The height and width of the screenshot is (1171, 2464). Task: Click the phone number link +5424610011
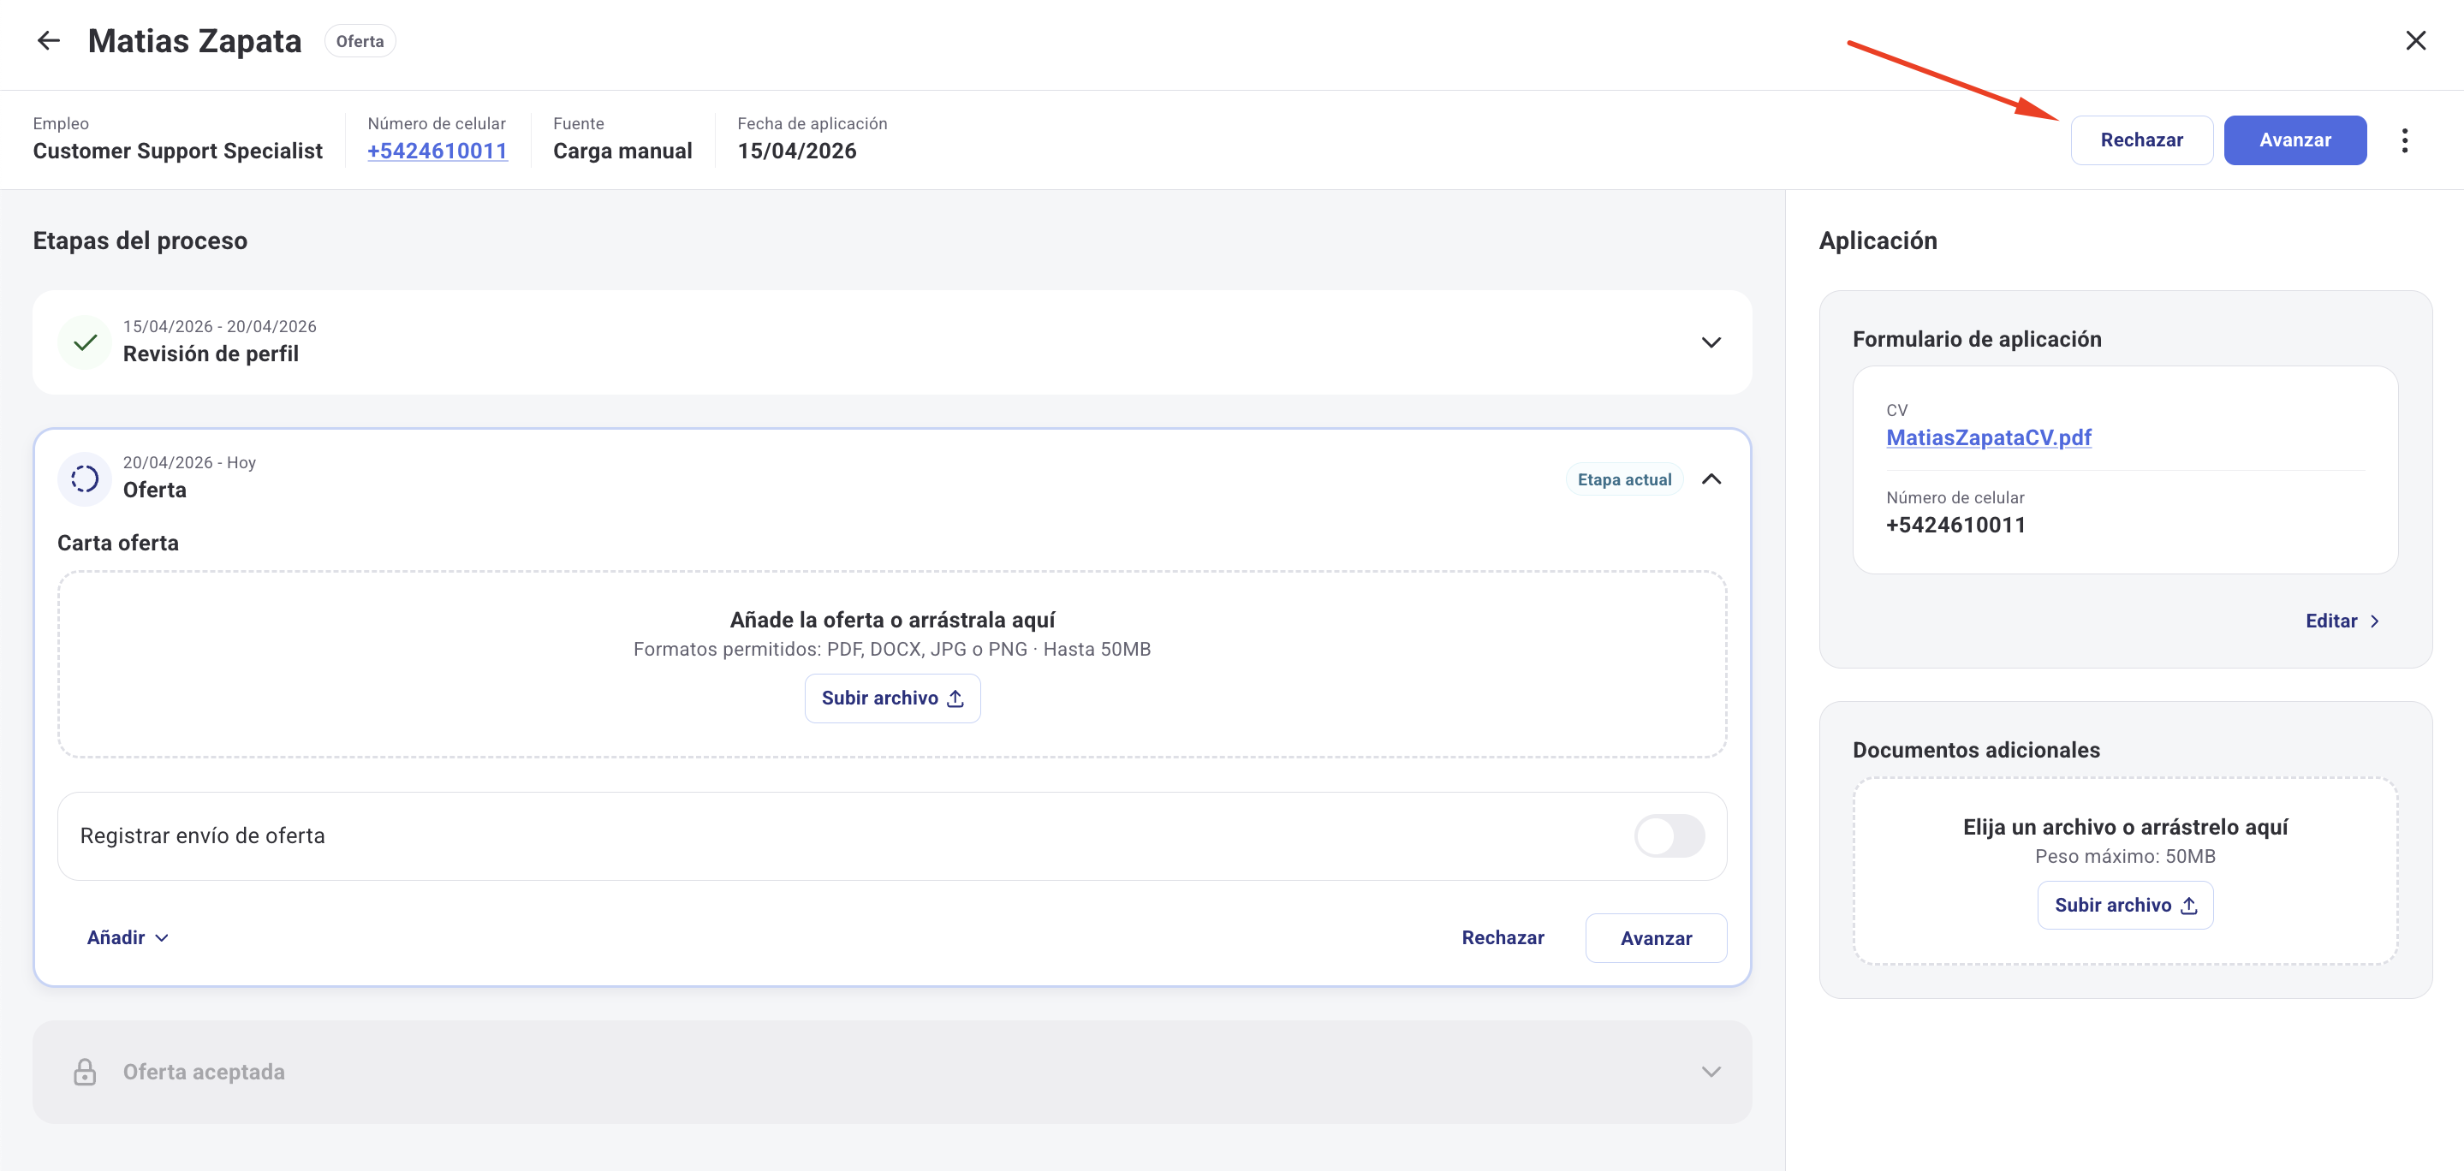pos(437,152)
